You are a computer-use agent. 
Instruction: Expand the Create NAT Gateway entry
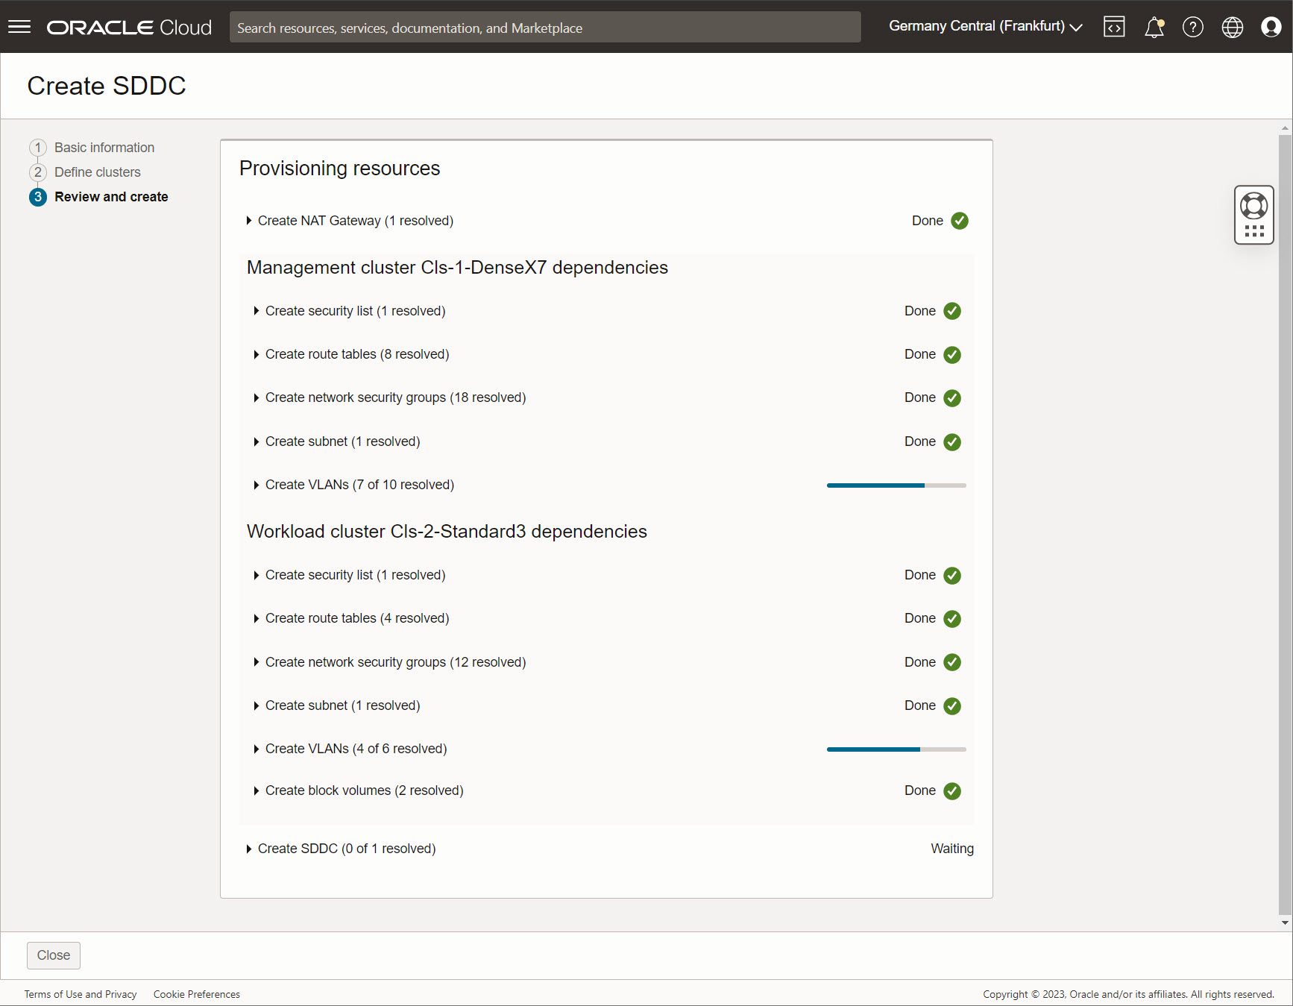249,220
